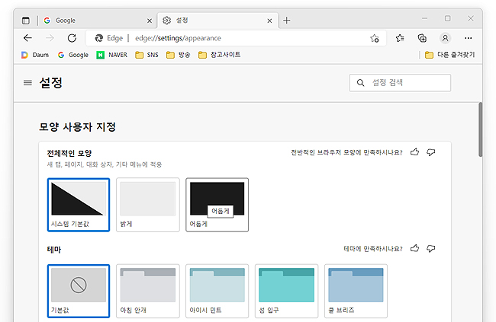Expand the 참고사이트 bookmark folder
This screenshot has width=496, height=322.
tap(219, 55)
